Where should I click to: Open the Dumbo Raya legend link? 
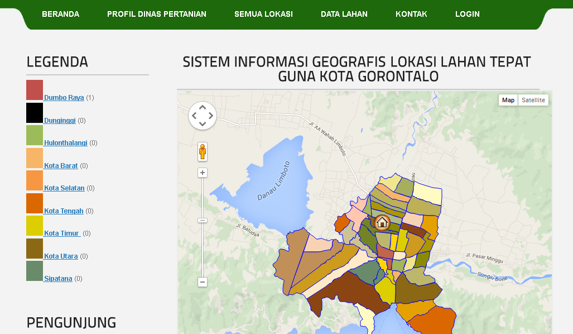click(x=64, y=97)
